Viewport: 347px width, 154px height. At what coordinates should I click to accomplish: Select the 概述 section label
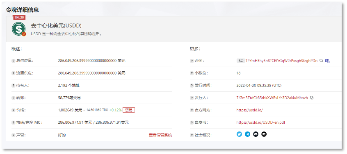(16, 49)
